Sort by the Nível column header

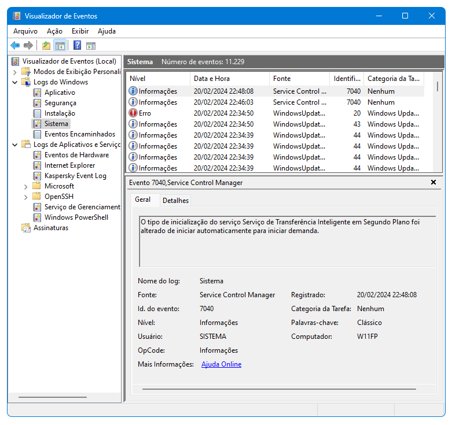(x=158, y=79)
